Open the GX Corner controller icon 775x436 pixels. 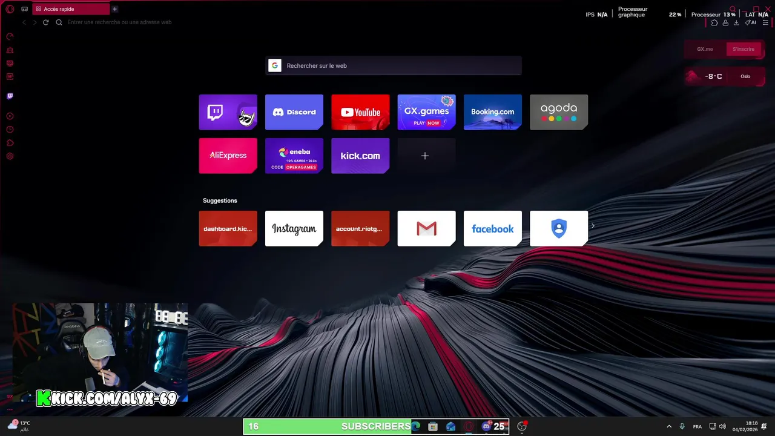click(x=25, y=9)
